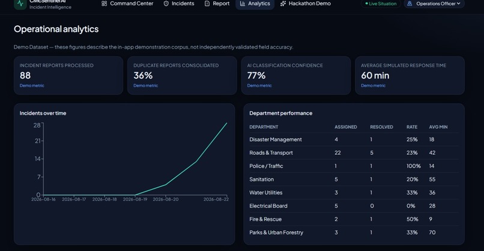
Task: Click the green Live Situation dot
Action: 366,4
